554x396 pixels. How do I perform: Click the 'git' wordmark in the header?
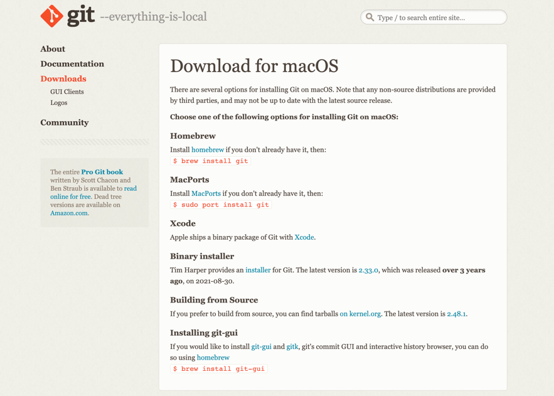(x=81, y=16)
